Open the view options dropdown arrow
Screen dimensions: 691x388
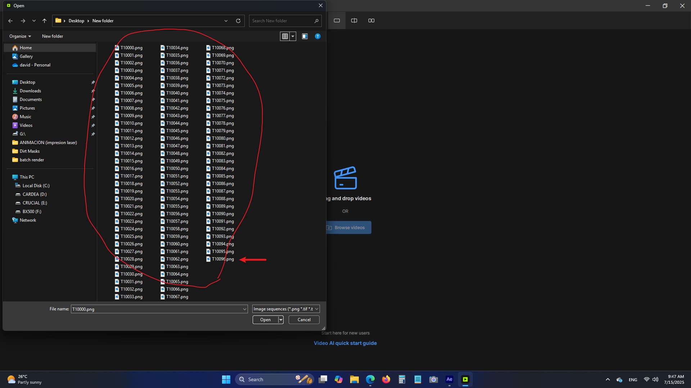point(293,36)
